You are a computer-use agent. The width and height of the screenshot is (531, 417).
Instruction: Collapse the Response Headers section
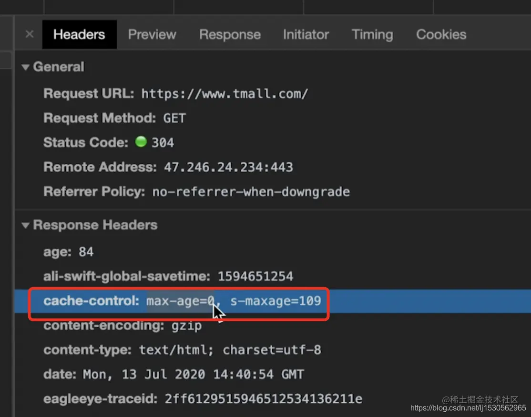click(x=25, y=225)
